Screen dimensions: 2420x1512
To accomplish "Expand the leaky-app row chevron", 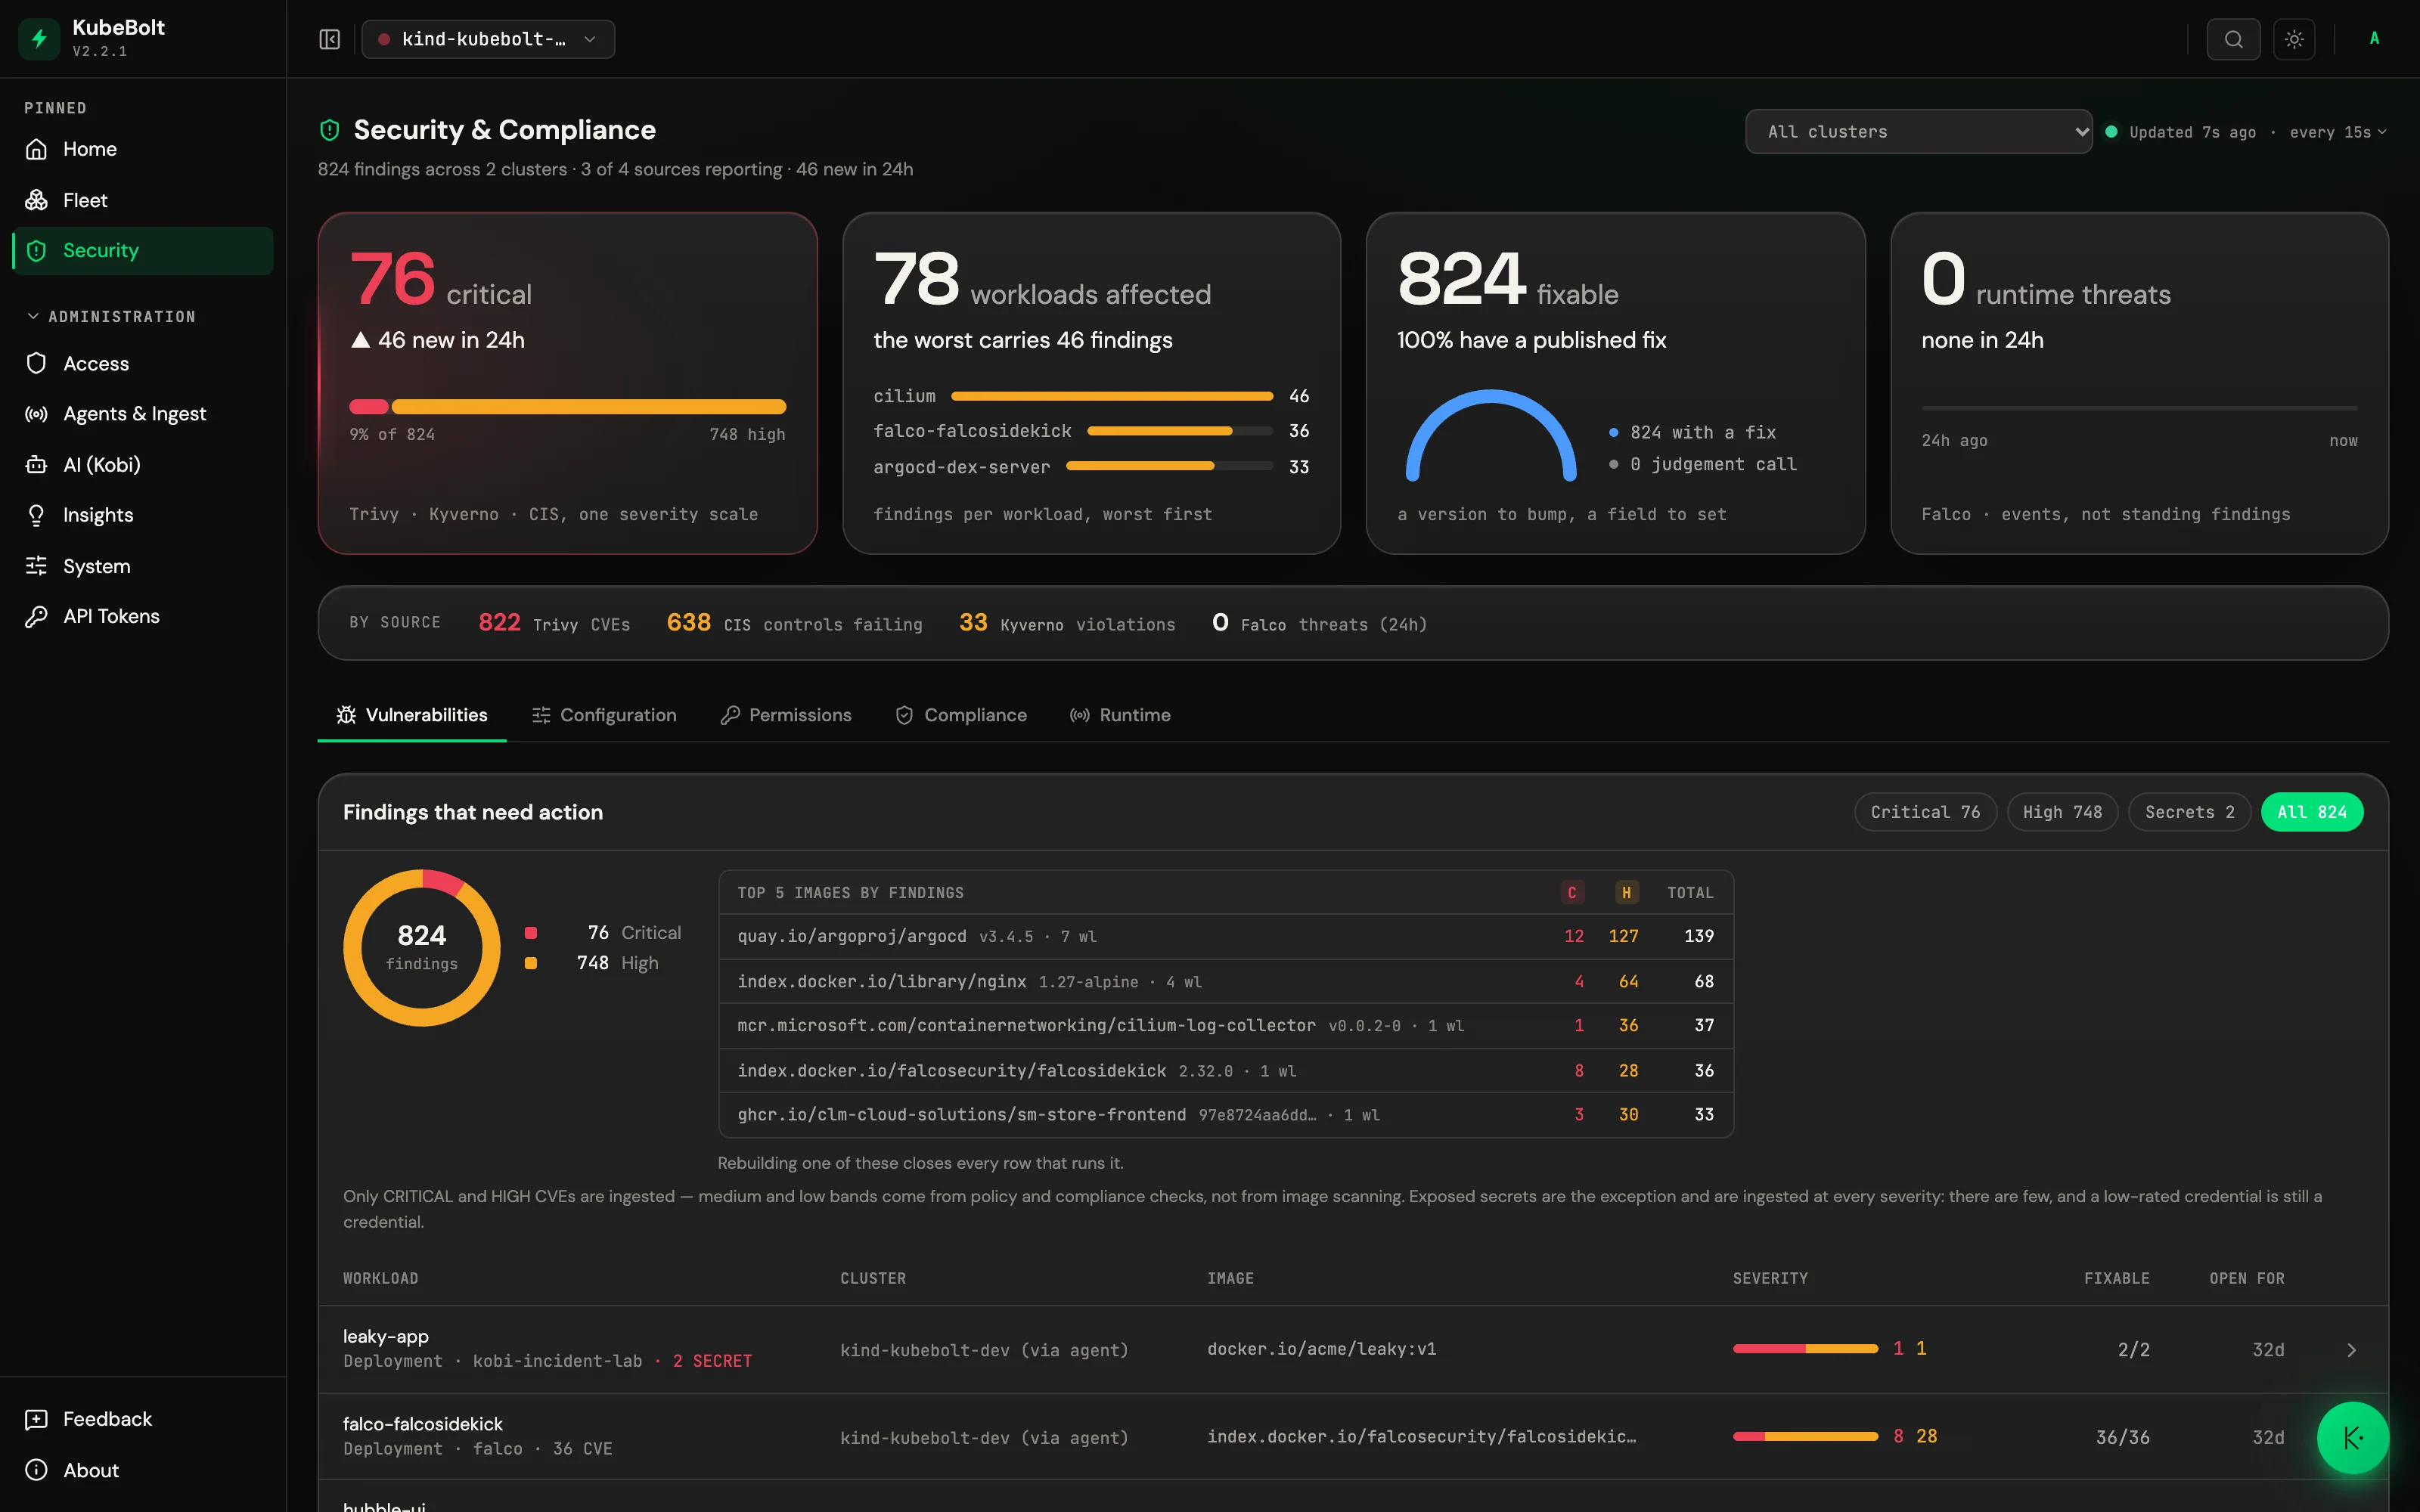I will 2351,1350.
